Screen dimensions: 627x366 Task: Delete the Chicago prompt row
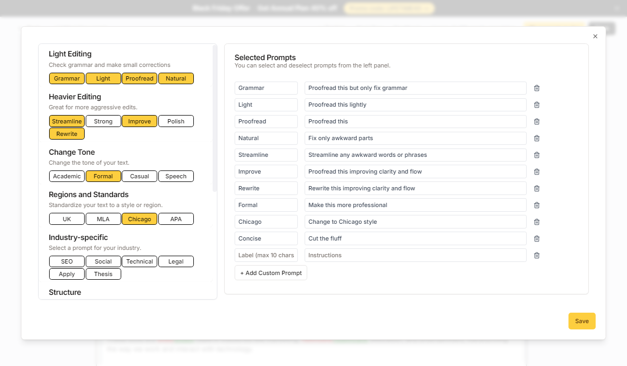537,222
